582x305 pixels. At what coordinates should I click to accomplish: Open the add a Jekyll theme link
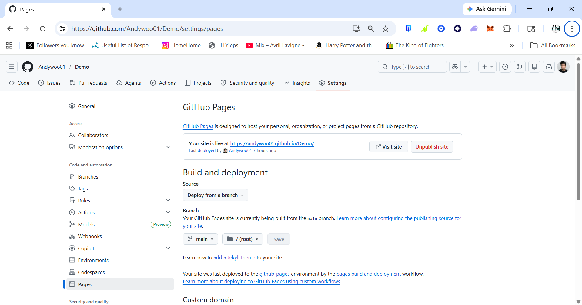(234, 257)
